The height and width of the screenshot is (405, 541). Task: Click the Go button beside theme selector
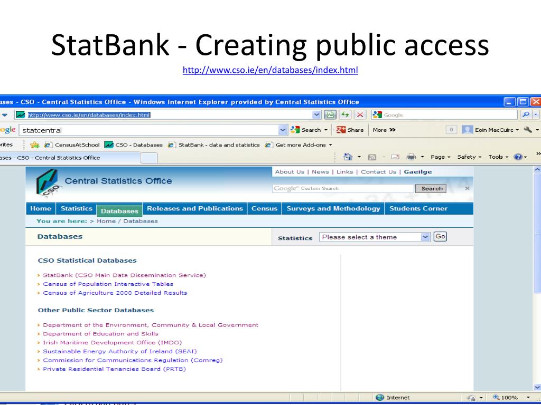point(440,237)
